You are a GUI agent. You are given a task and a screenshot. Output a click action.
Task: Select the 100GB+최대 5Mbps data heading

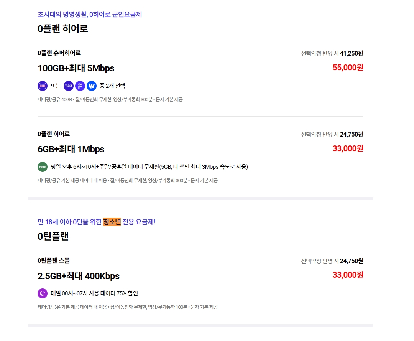76,68
